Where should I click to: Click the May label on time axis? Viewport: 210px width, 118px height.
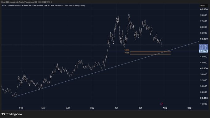pyautogui.click(x=92, y=108)
